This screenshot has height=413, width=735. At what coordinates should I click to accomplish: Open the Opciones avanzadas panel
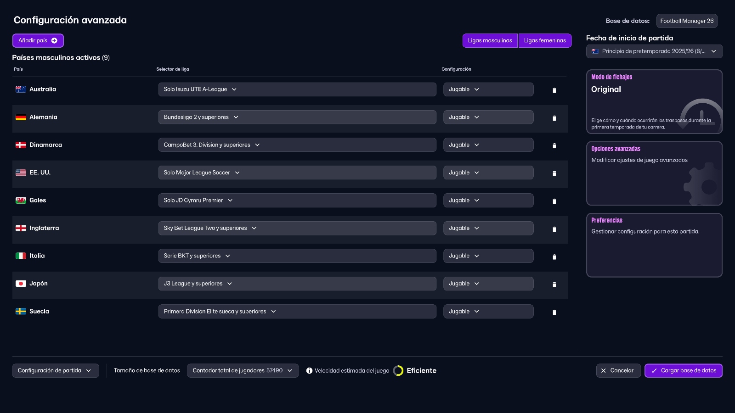tap(654, 173)
